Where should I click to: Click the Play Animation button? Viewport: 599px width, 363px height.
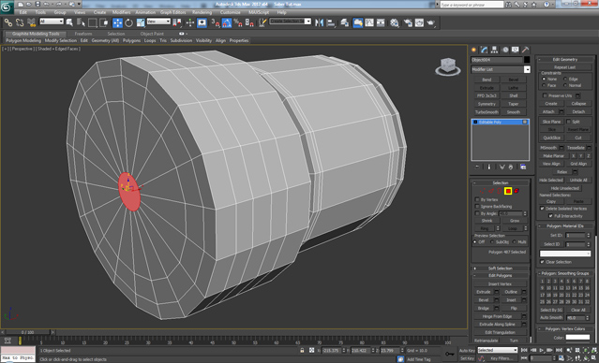tap(542, 350)
